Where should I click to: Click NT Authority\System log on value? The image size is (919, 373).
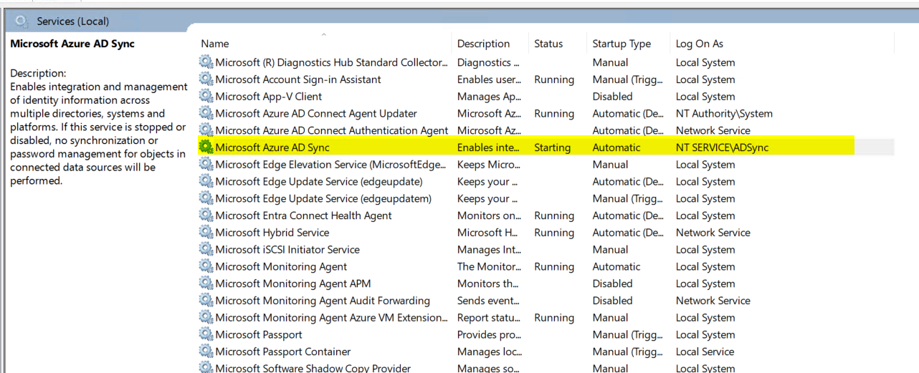pos(724,113)
